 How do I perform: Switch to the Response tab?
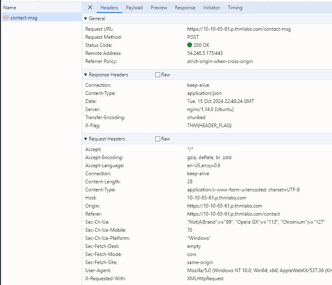(185, 8)
